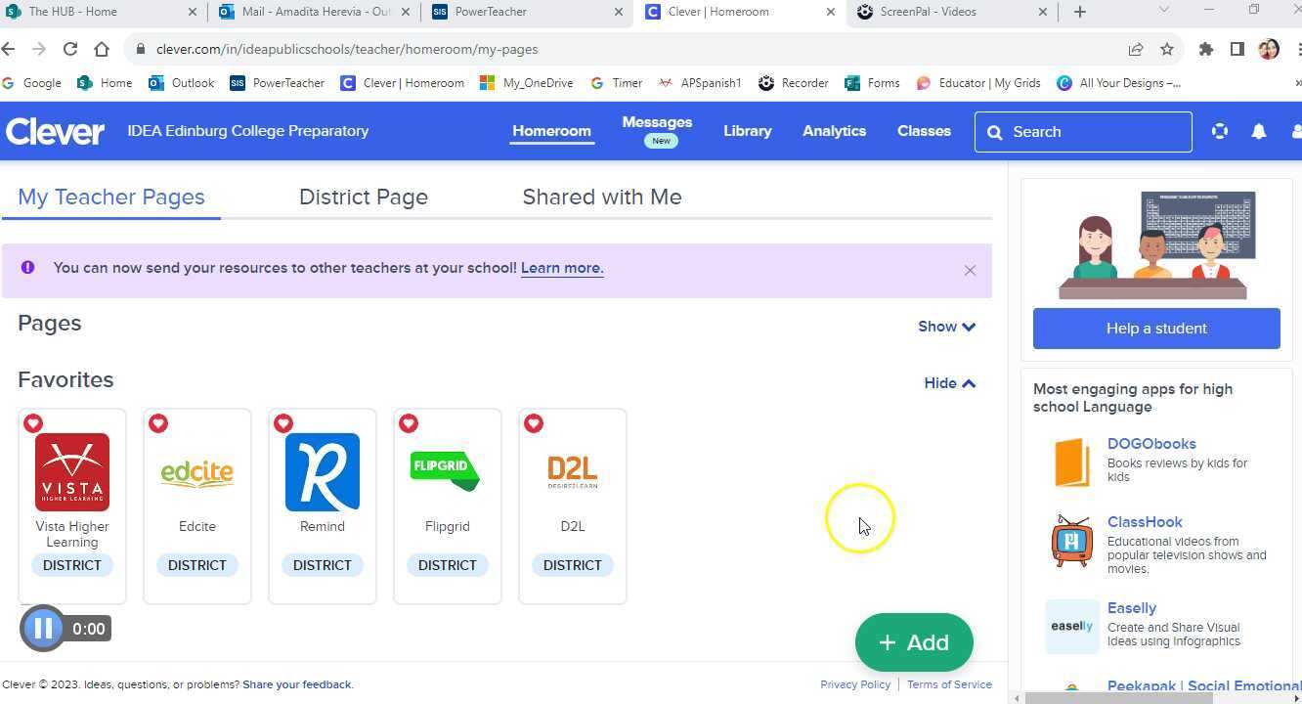Select Homeroom in the navigation bar

pos(551,131)
